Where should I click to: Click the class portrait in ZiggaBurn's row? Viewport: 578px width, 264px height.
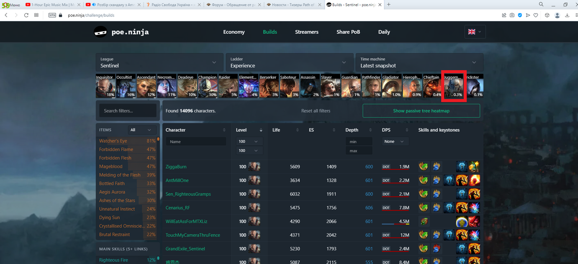254,167
